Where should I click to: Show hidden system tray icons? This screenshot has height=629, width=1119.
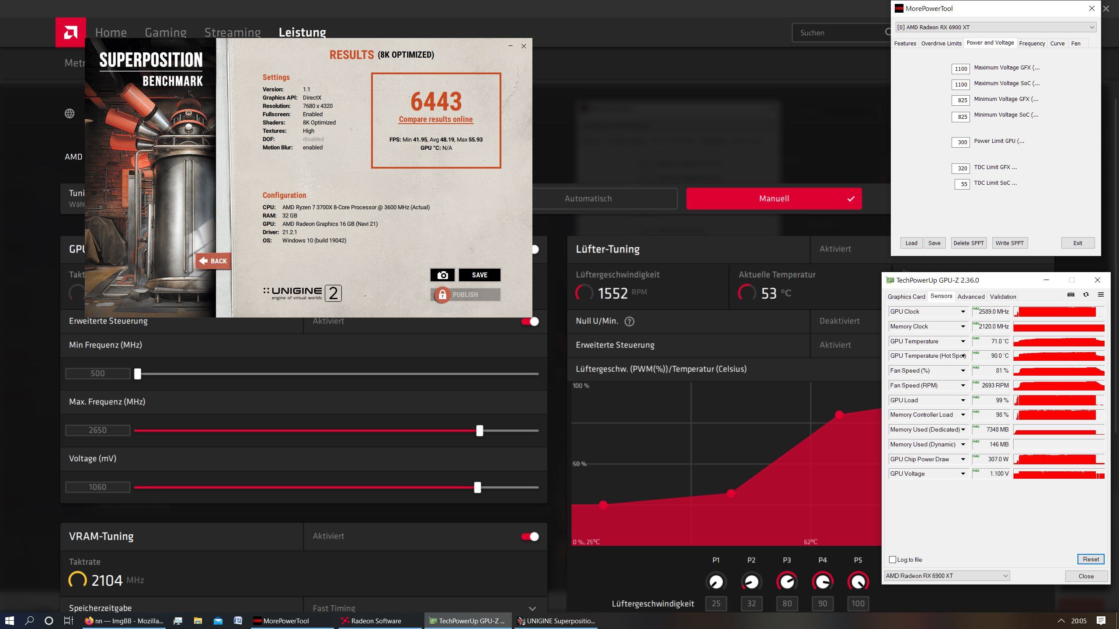point(1061,621)
